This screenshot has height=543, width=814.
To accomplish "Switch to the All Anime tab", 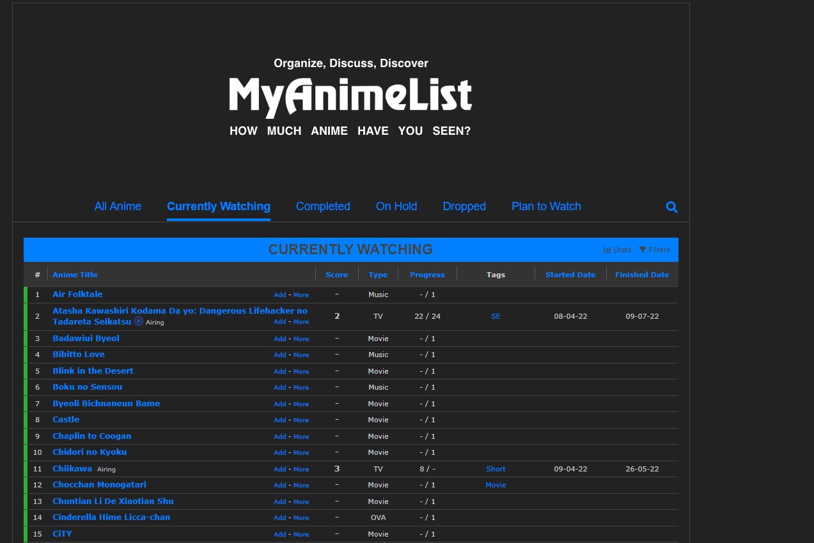I will pos(118,206).
